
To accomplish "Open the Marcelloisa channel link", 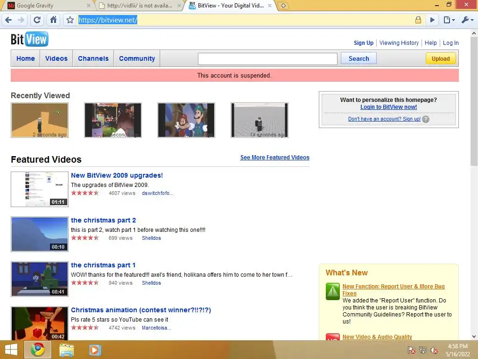I will 156,328.
